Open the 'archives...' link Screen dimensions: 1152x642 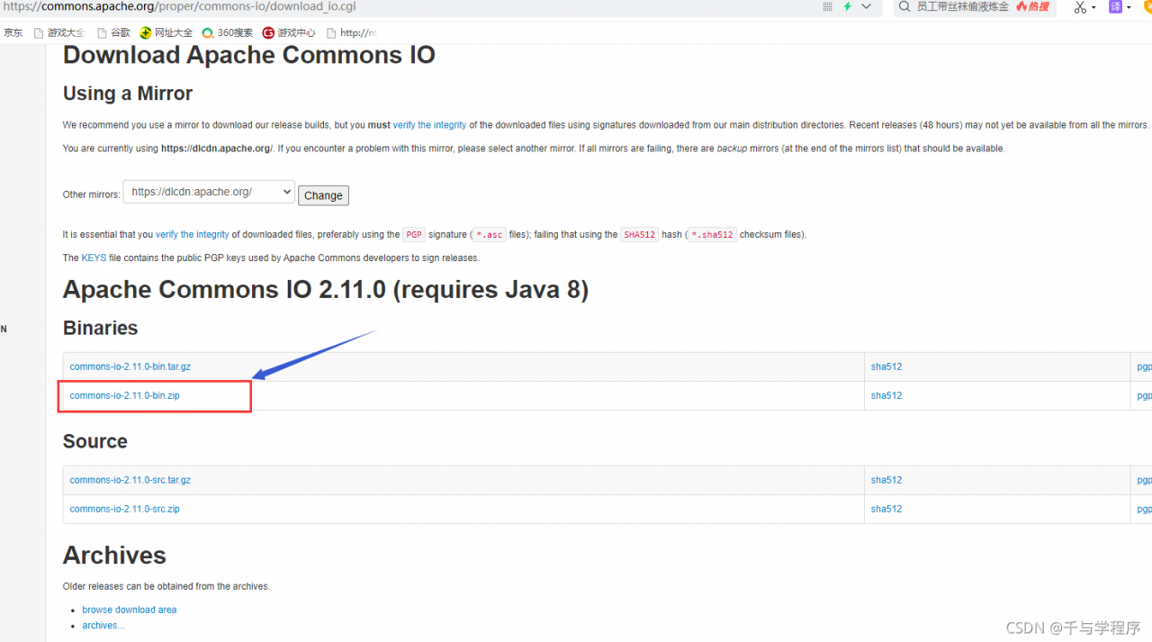[x=103, y=626]
